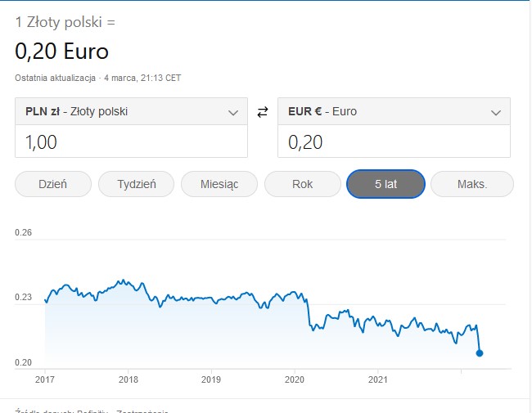Swap the PLN and EUR currencies
Viewport: 532px width, 413px height.
[263, 112]
